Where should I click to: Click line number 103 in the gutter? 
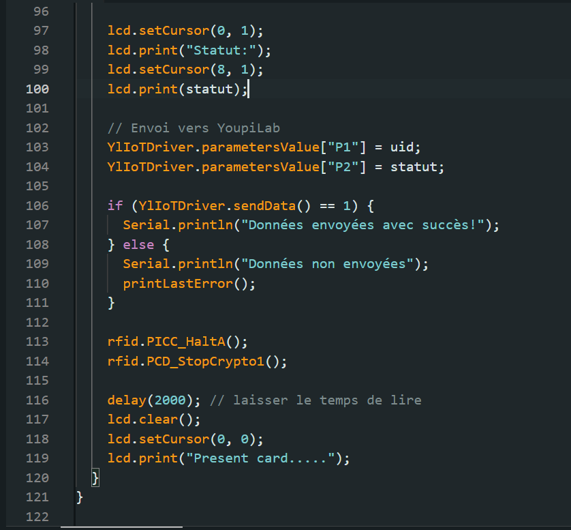37,147
